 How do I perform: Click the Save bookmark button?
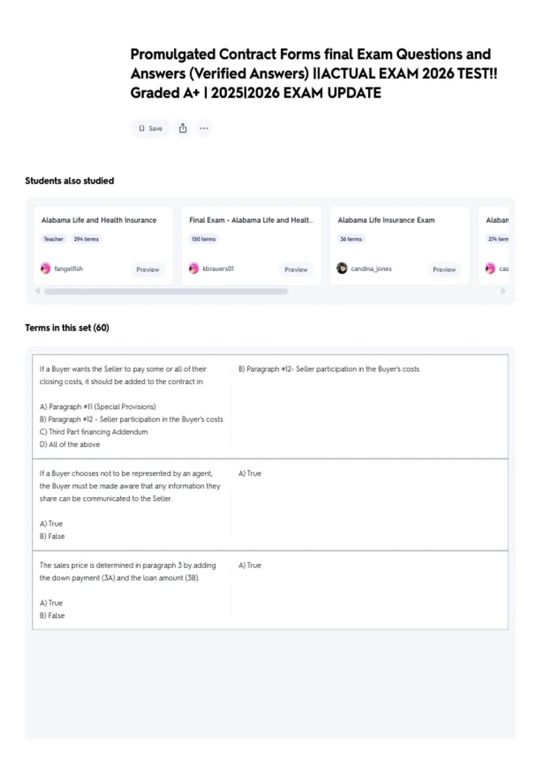[150, 128]
